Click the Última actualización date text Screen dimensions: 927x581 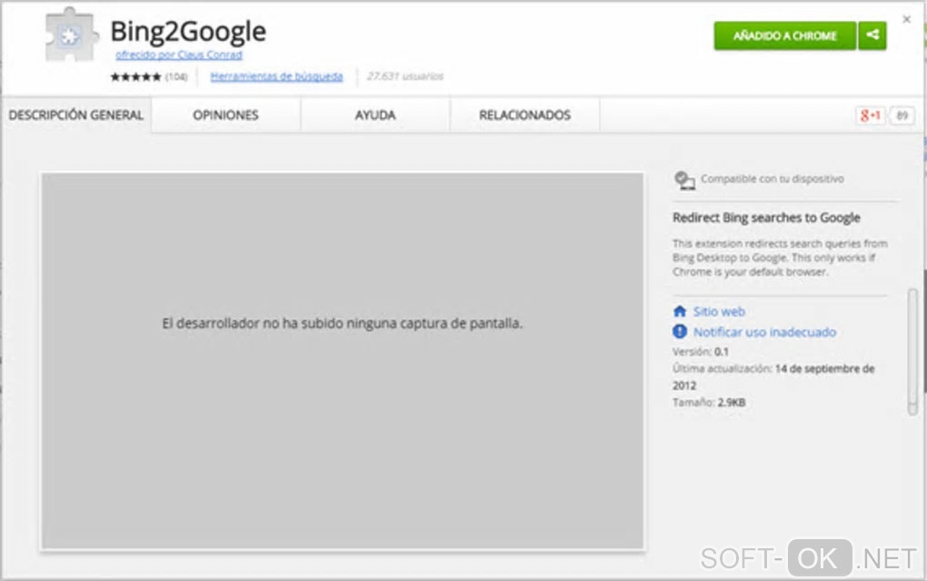(x=773, y=377)
